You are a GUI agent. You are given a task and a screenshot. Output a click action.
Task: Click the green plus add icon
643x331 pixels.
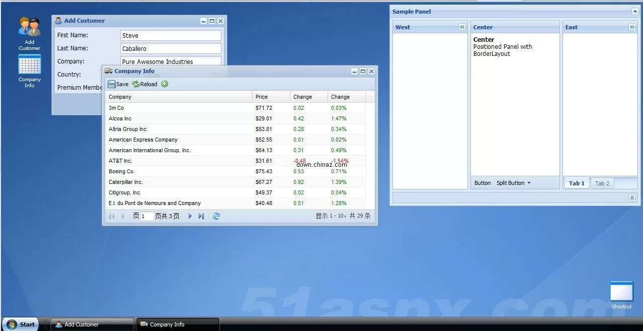(x=165, y=84)
